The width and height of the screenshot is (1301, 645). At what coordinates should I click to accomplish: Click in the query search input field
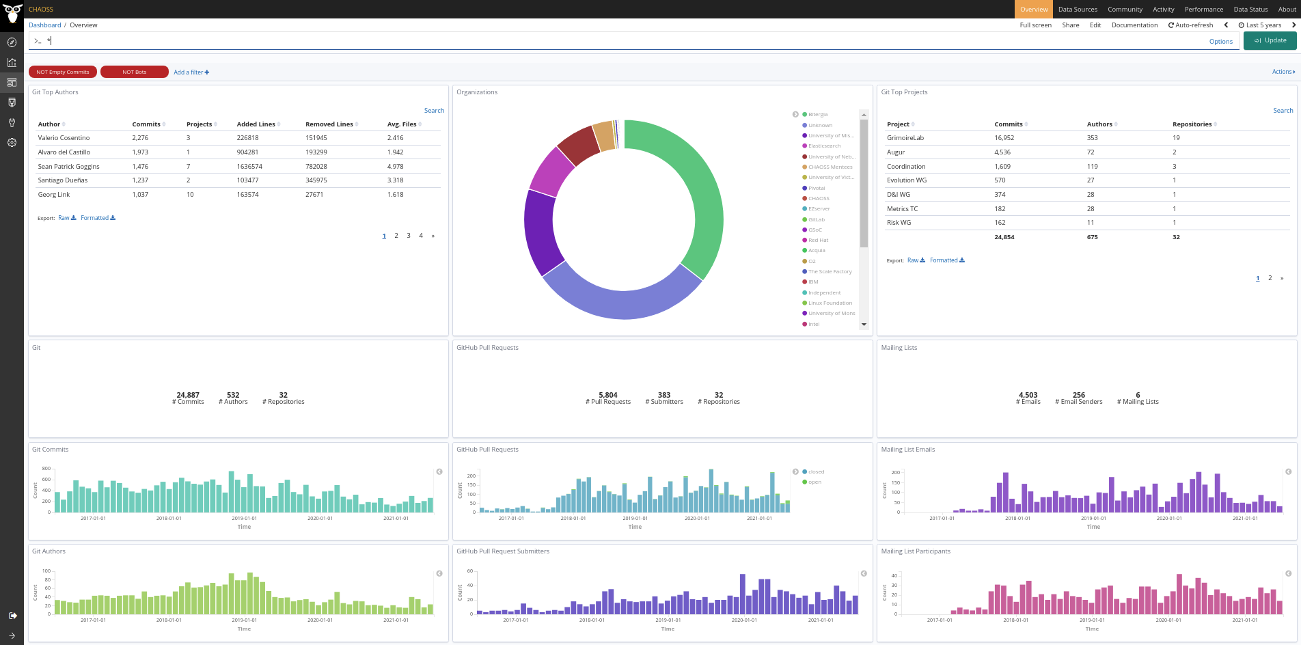coord(615,41)
